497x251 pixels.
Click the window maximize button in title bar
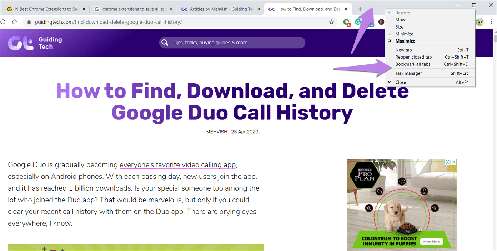click(474, 5)
